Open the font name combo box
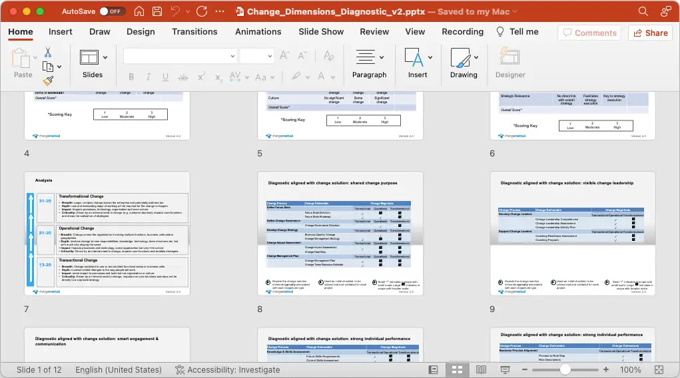This screenshot has width=680, height=378. (180, 56)
